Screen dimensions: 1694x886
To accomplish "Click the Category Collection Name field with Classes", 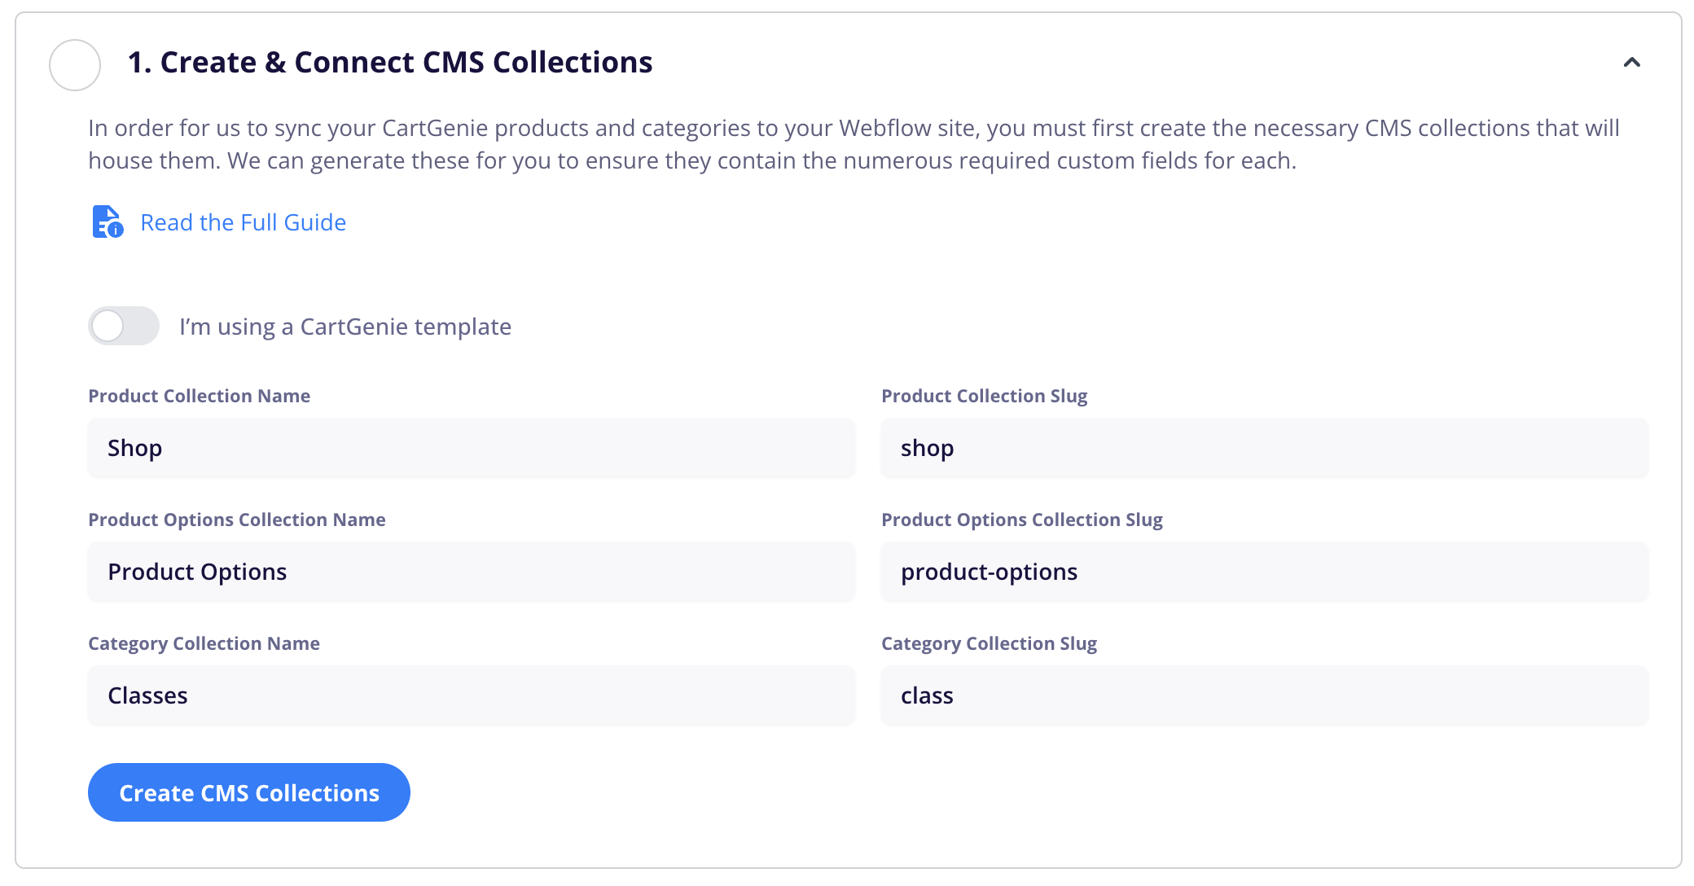I will pos(472,695).
